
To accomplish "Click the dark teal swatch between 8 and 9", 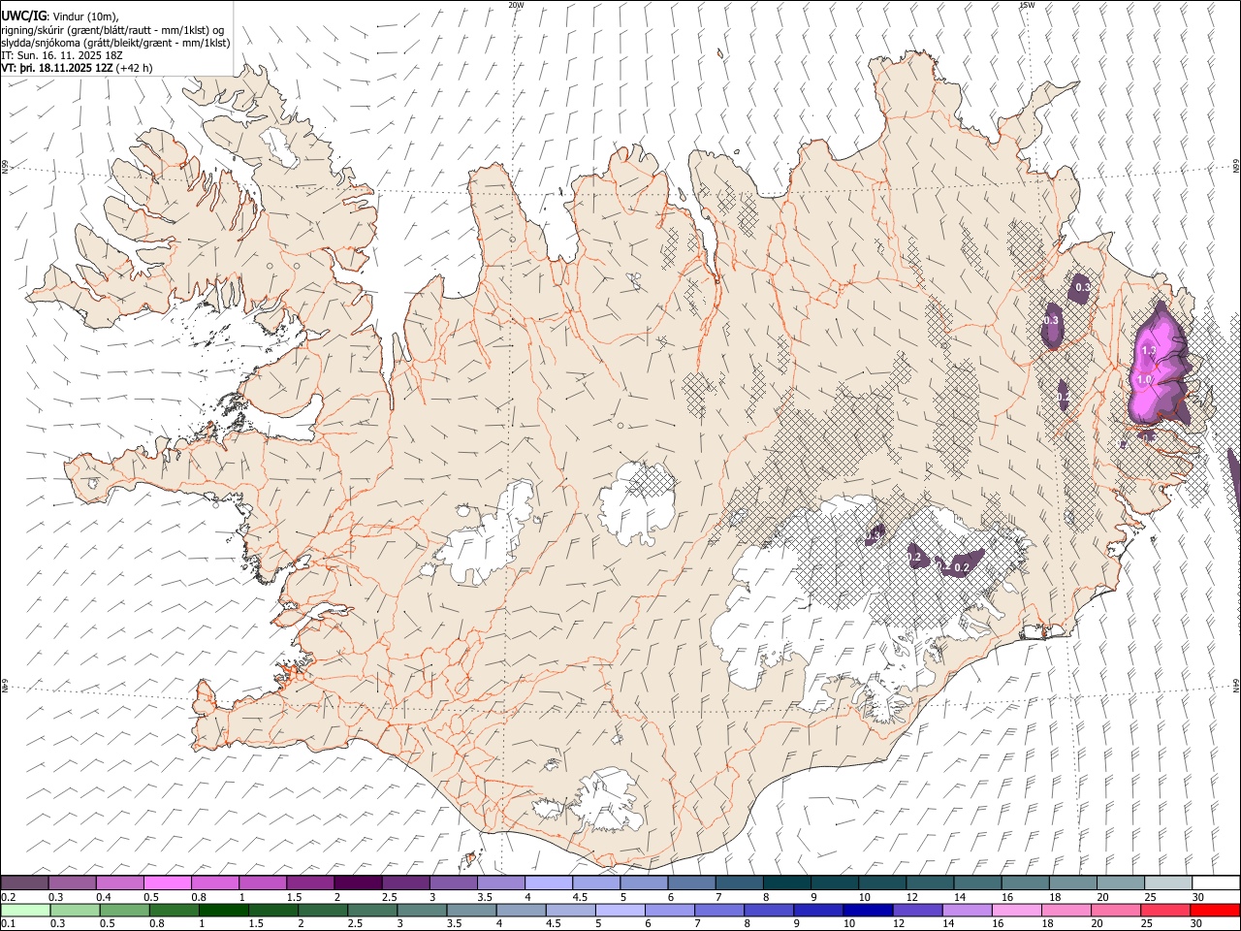I will [x=786, y=883].
